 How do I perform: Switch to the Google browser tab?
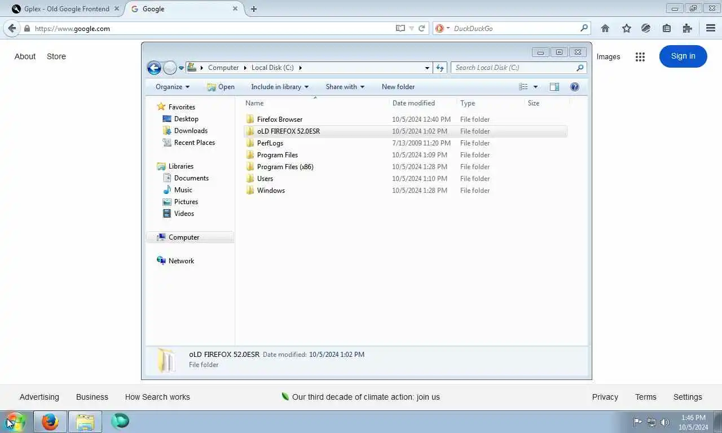click(184, 9)
